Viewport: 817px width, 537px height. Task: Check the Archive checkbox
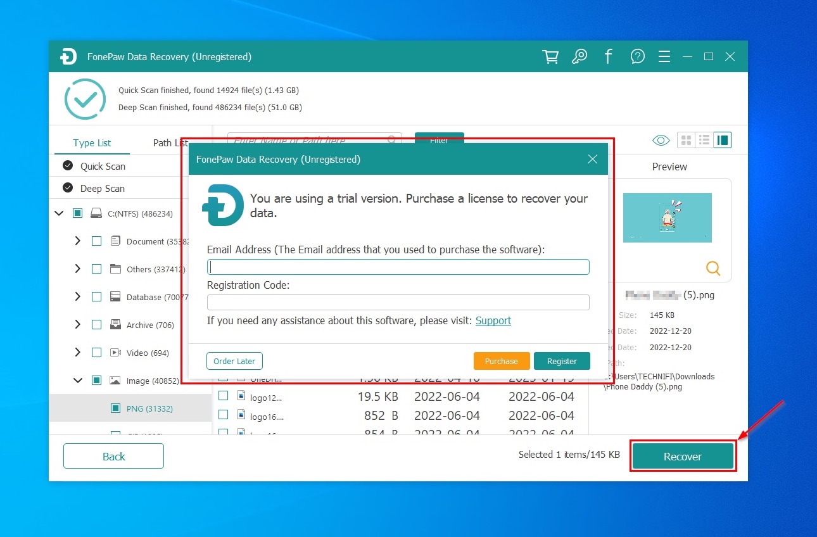click(x=96, y=325)
